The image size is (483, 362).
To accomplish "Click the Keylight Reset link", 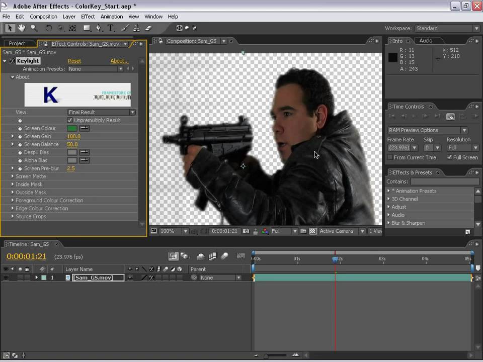I will pos(74,61).
